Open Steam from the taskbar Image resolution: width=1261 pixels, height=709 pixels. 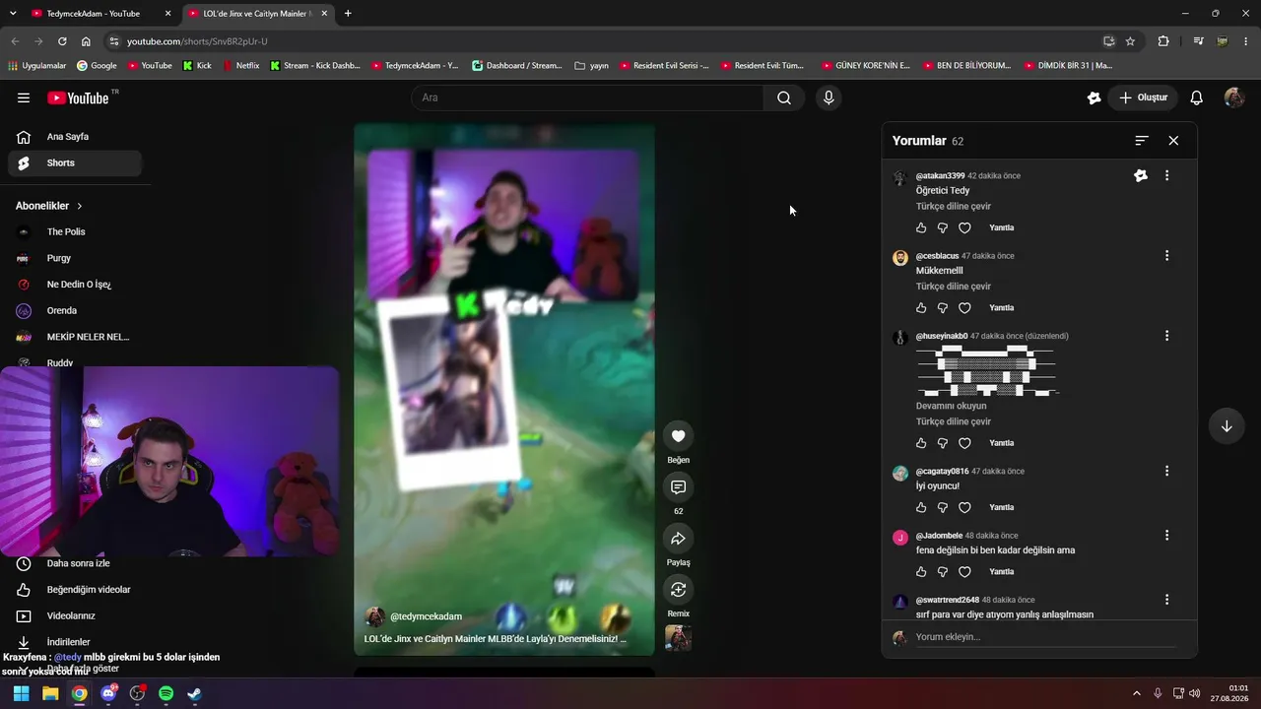pos(195,693)
